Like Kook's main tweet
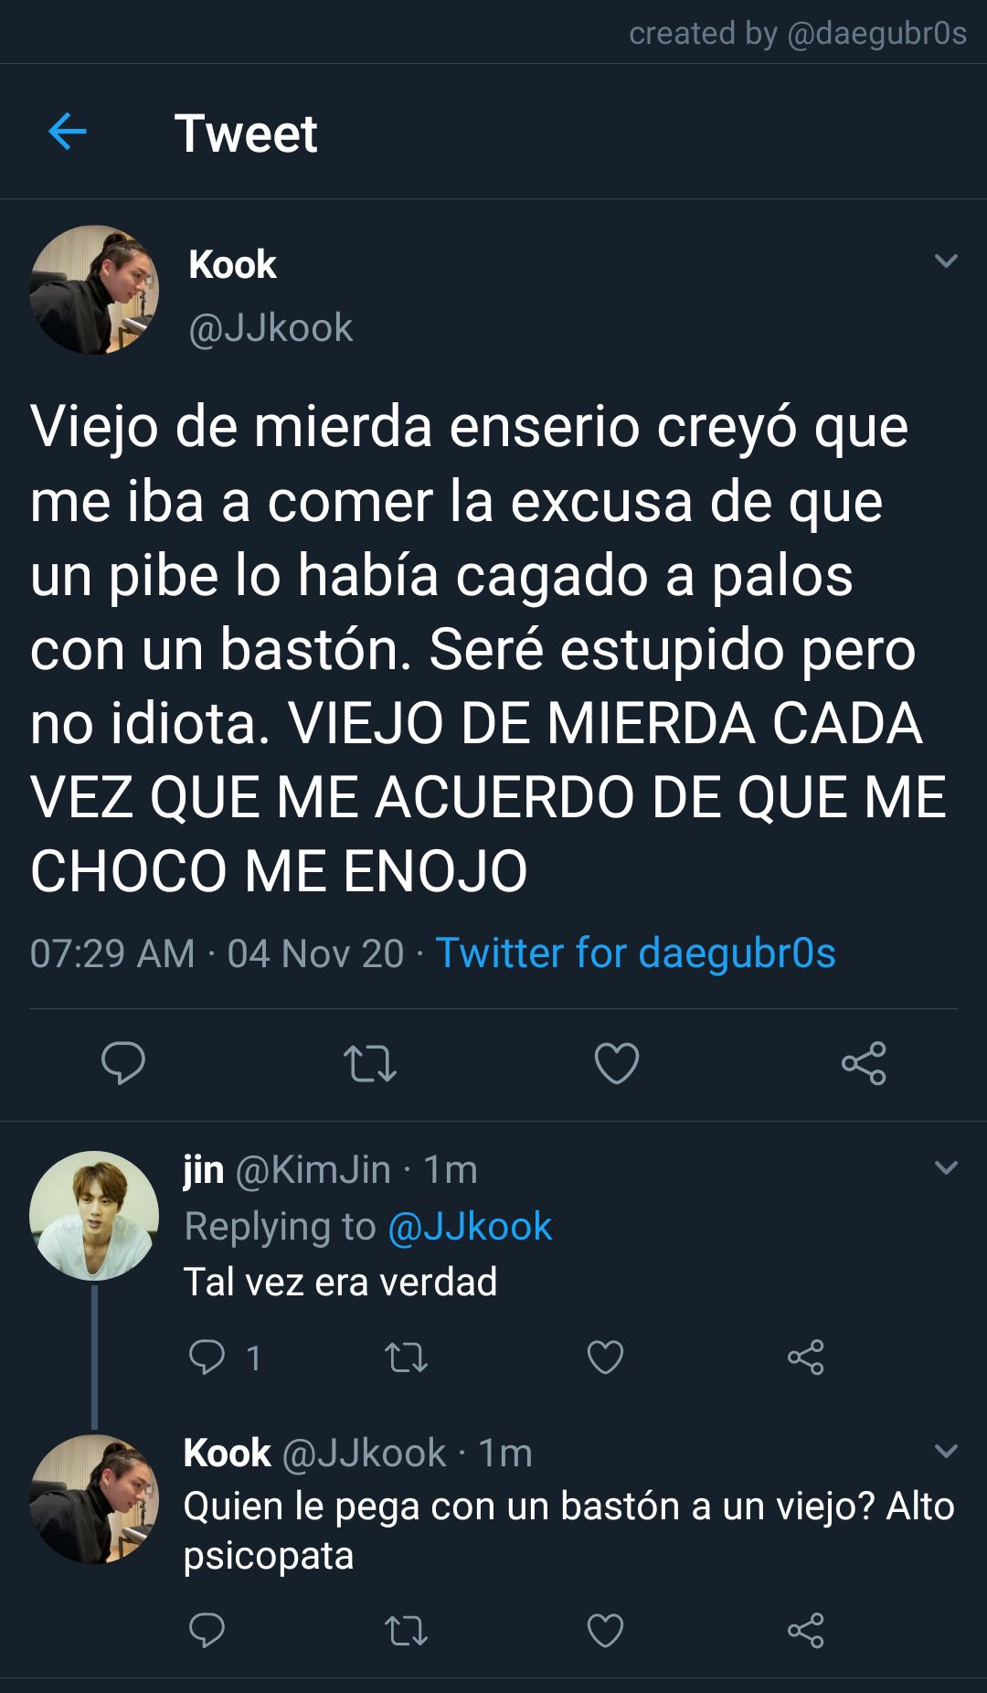This screenshot has height=1693, width=987. tap(617, 1063)
